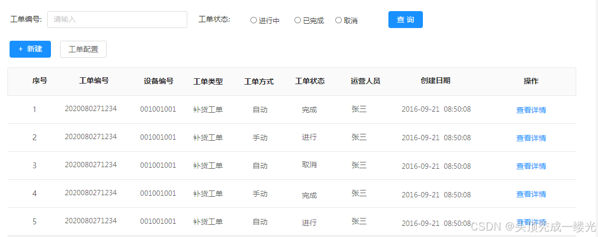Viewport: 598px width, 237px height.
Task: Click 补货工单 in row 1
Action: [x=208, y=110]
